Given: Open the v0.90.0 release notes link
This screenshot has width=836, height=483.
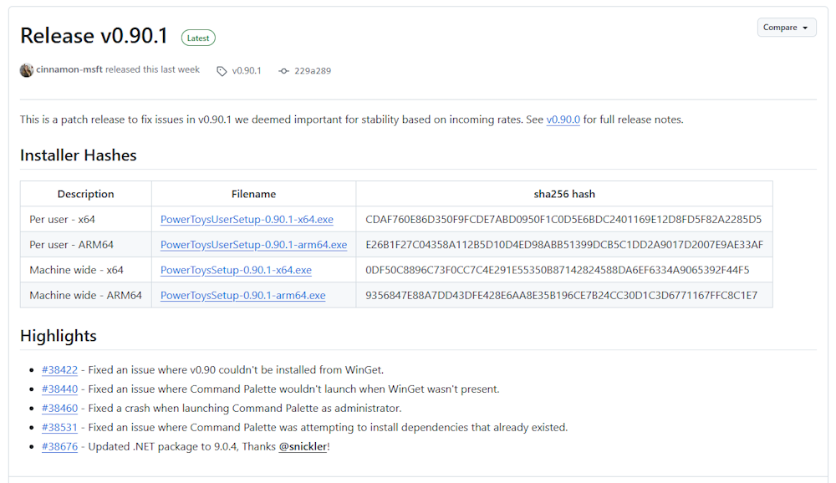Looking at the screenshot, I should click(x=563, y=119).
